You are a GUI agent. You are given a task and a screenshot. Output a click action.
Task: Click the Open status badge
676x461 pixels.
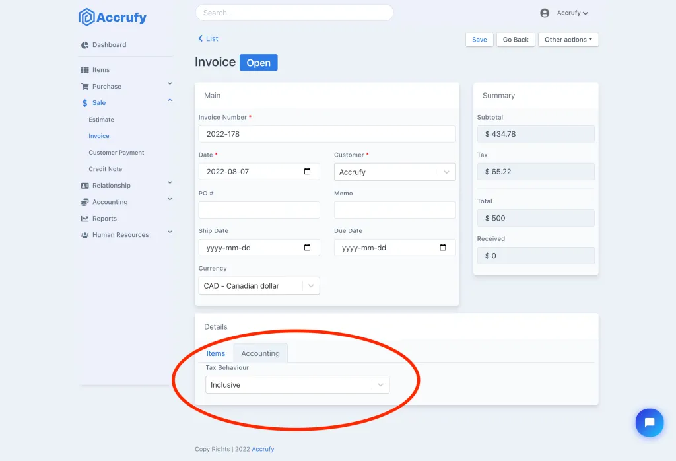[258, 63]
